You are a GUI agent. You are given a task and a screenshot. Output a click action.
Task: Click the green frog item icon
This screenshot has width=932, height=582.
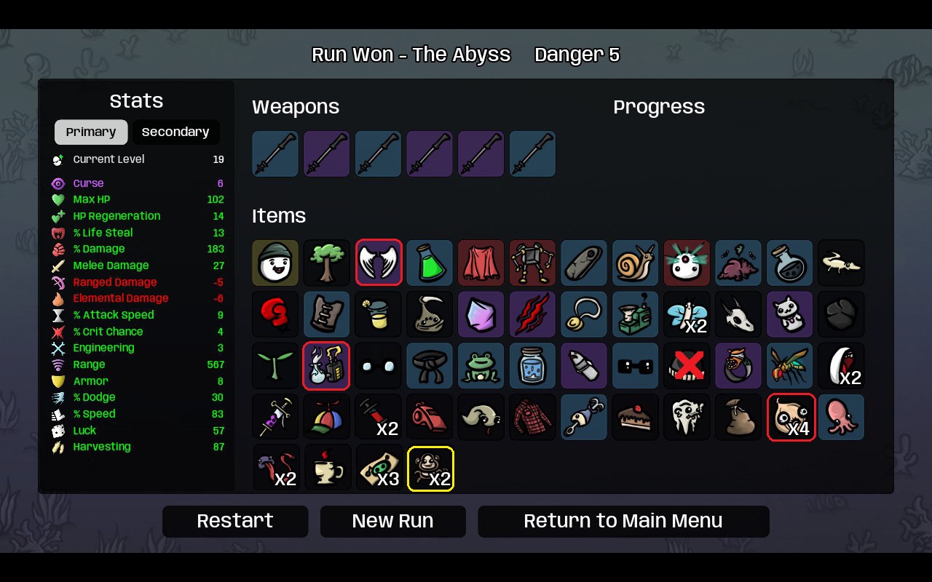coord(481,366)
